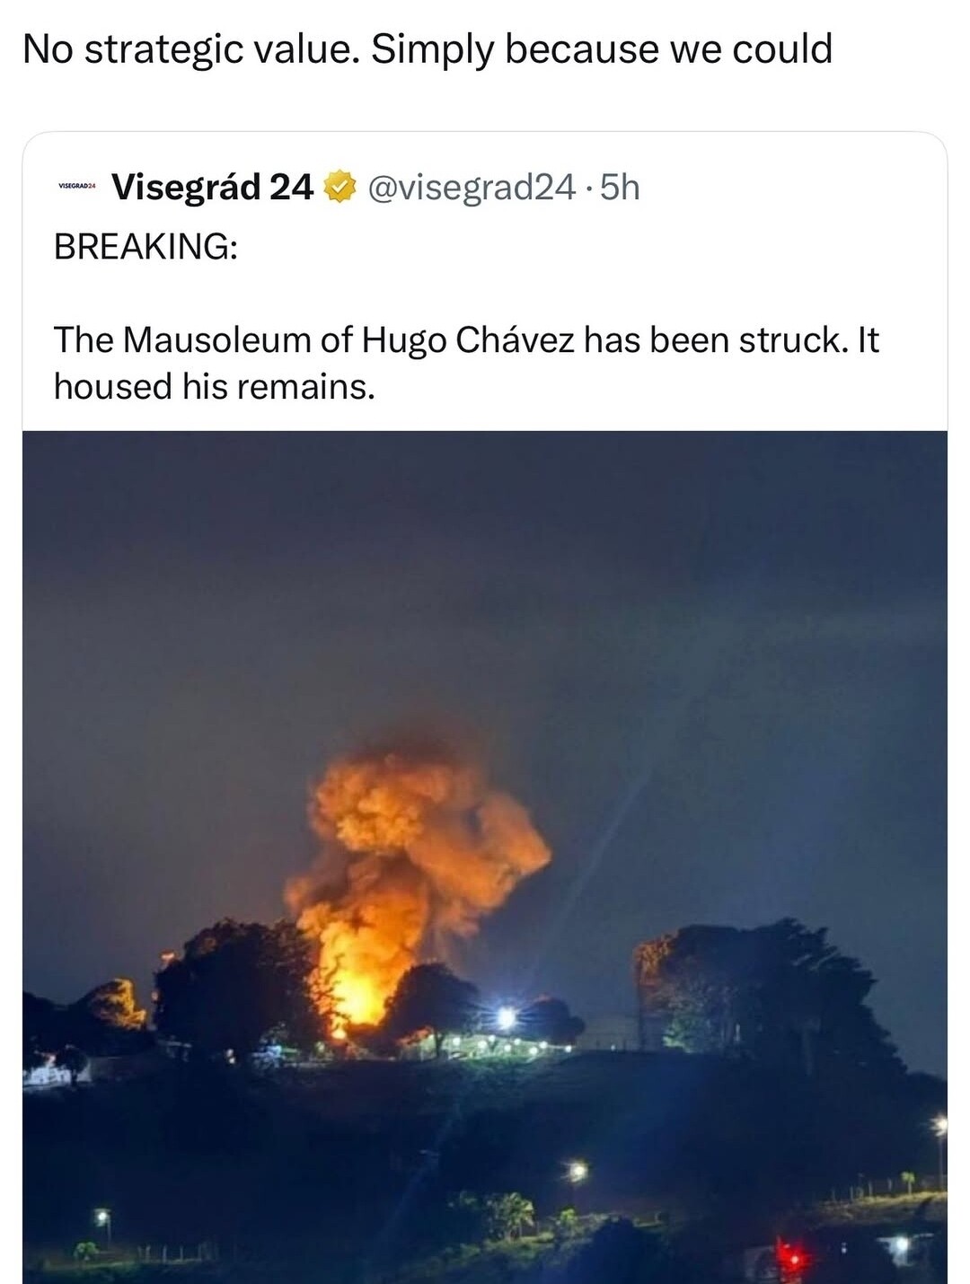
Task: Click the @visegrad24 handle link
Action: pos(471,186)
